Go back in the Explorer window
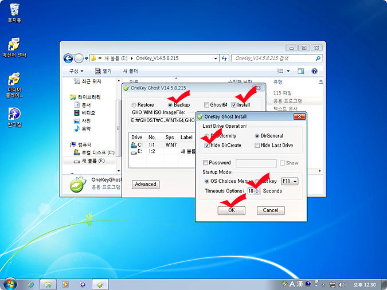Viewport: 387px width, 290px height. coord(68,58)
